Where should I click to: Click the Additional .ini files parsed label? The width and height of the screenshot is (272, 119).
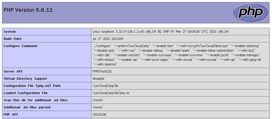(27, 107)
